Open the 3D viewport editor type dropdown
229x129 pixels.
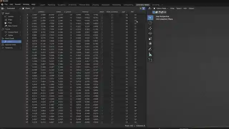point(150,9)
